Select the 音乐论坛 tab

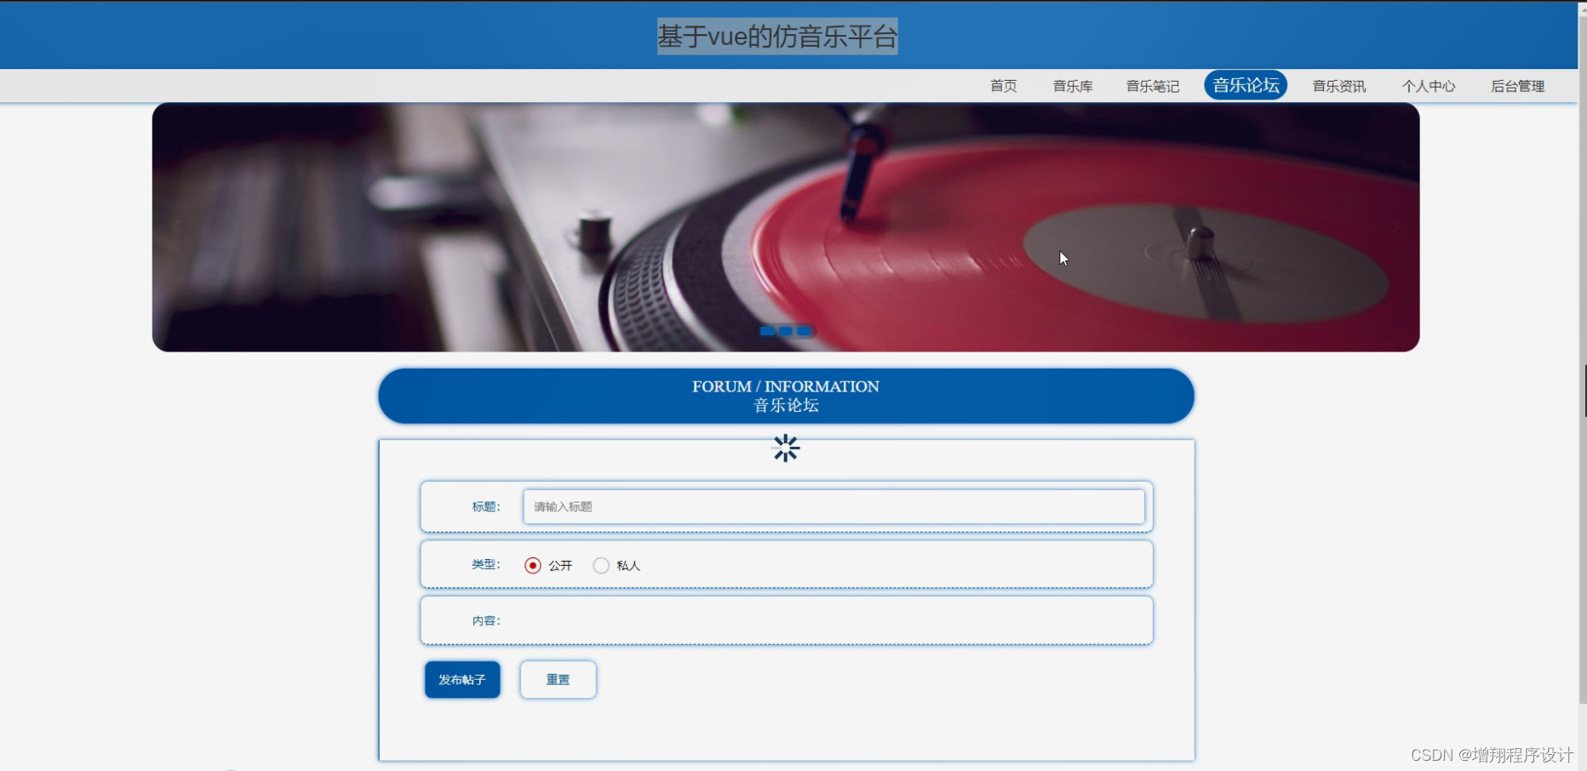(1245, 85)
